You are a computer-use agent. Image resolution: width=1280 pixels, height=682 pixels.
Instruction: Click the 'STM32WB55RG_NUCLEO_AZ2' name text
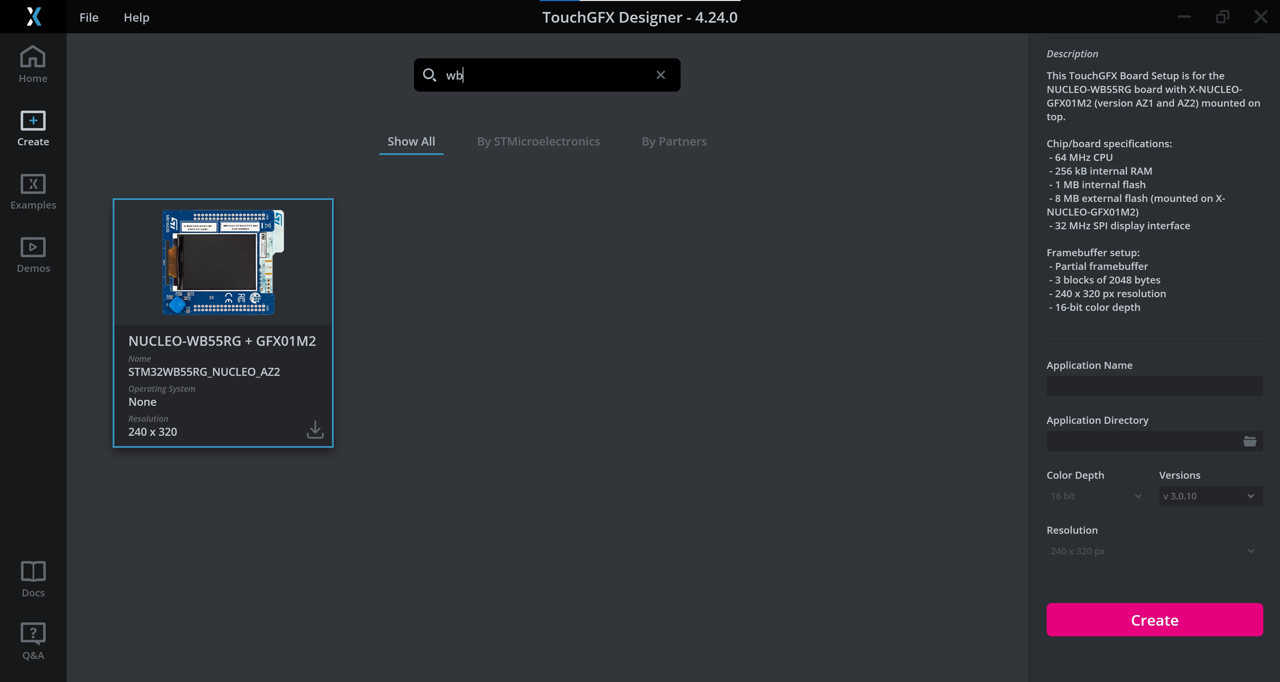[x=204, y=372]
